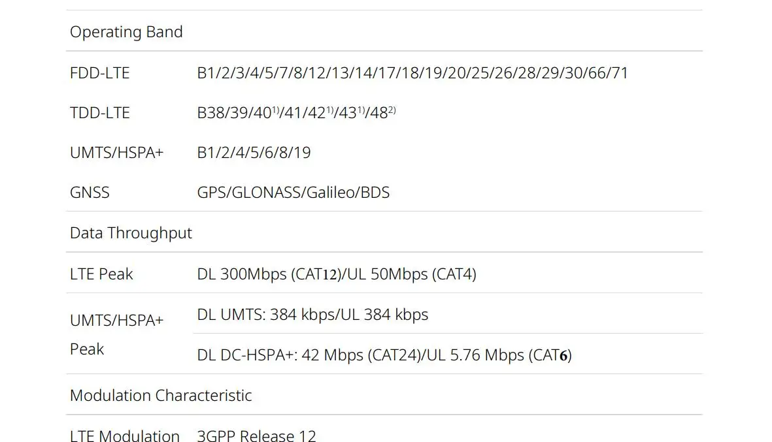Screen dimensions: 772x442
Task: Click the DL DC-HSPA+ 42 Mbps value
Action: pyautogui.click(x=307, y=355)
